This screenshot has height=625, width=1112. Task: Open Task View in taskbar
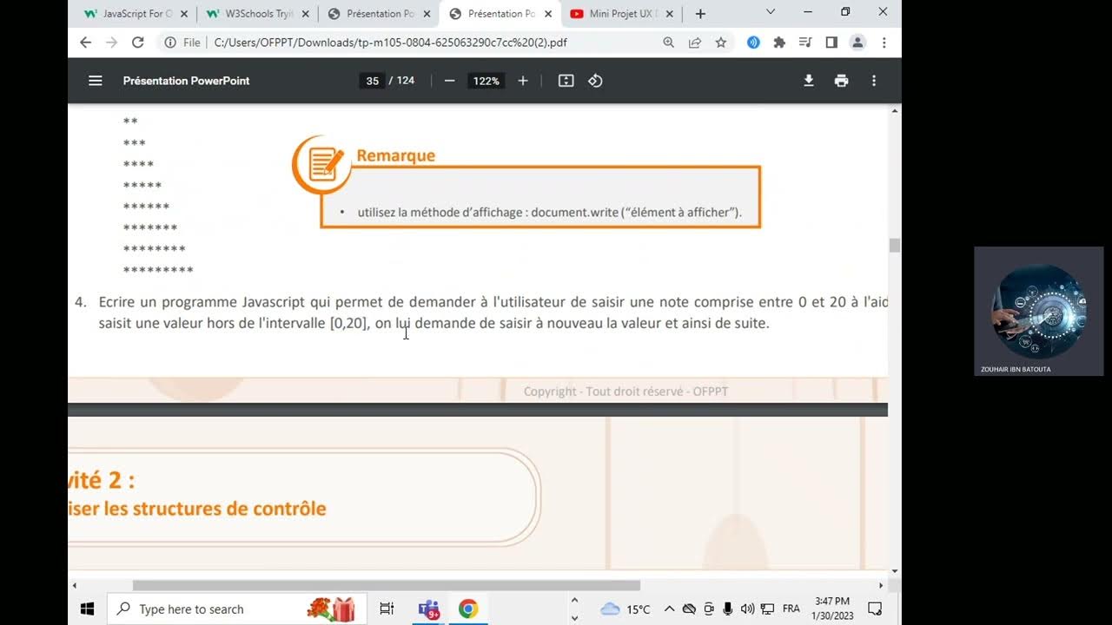[x=387, y=609]
